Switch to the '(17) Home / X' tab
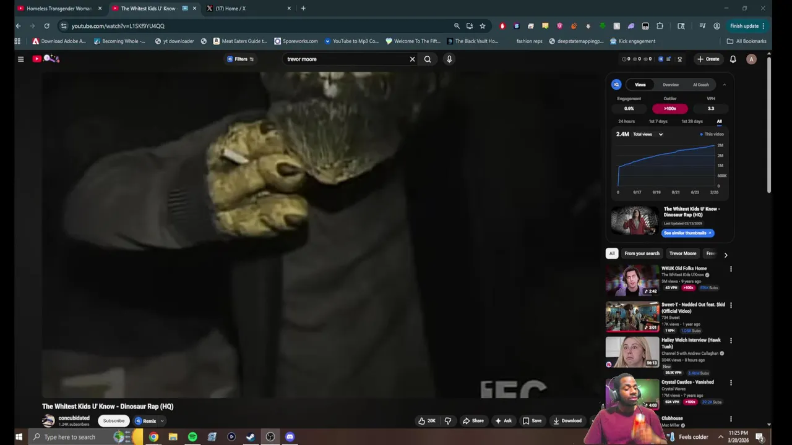Viewport: 792px width, 445px height. coord(247,9)
